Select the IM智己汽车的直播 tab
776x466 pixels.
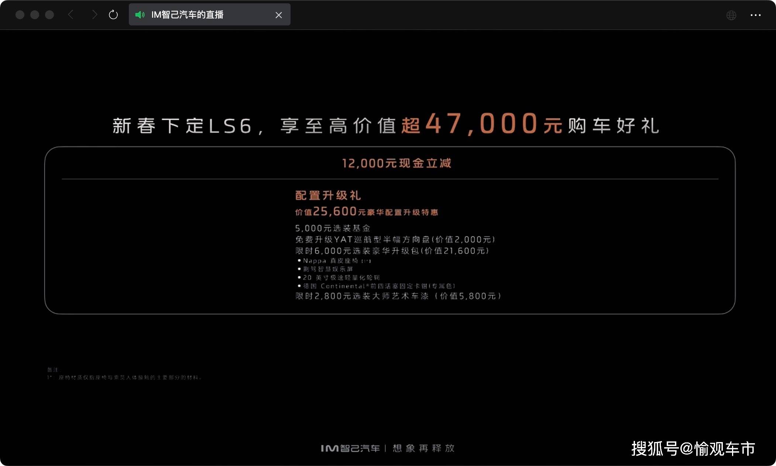tap(209, 15)
